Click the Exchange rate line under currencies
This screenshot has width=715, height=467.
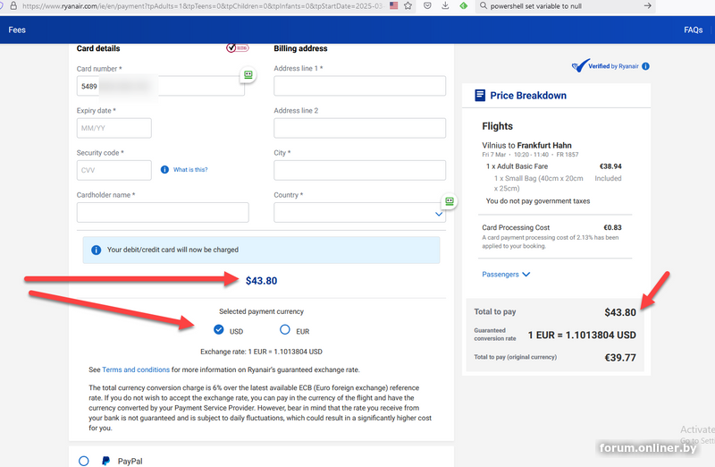pos(261,352)
